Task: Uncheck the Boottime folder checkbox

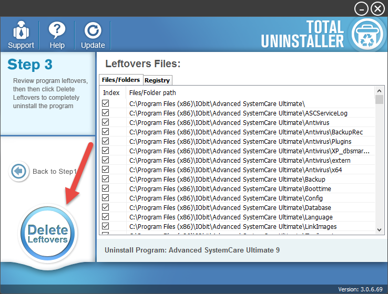Action: [x=106, y=188]
